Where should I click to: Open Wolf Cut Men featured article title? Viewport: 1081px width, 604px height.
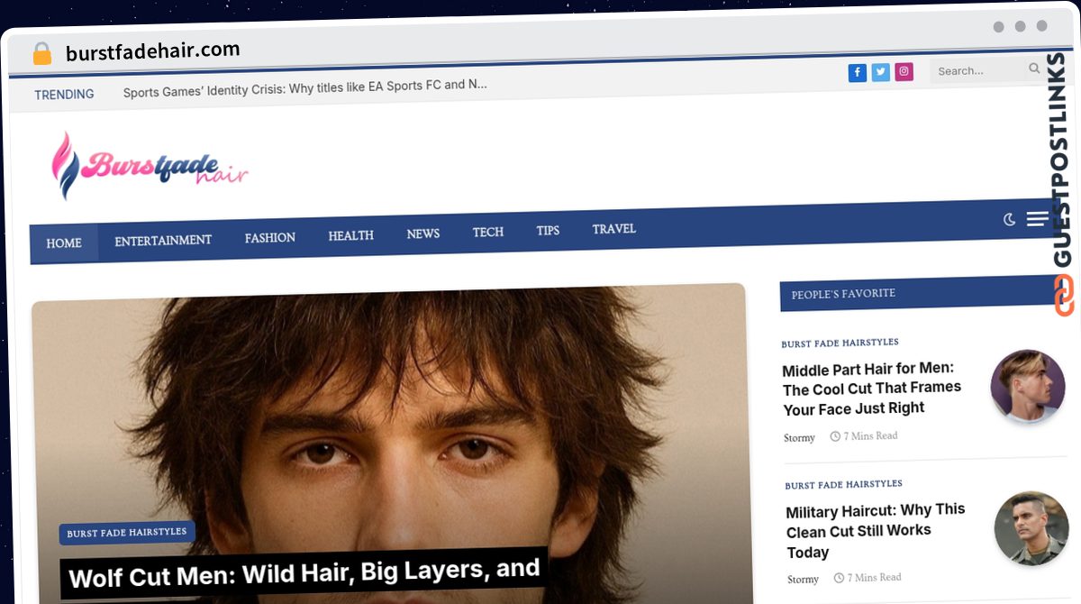[304, 572]
